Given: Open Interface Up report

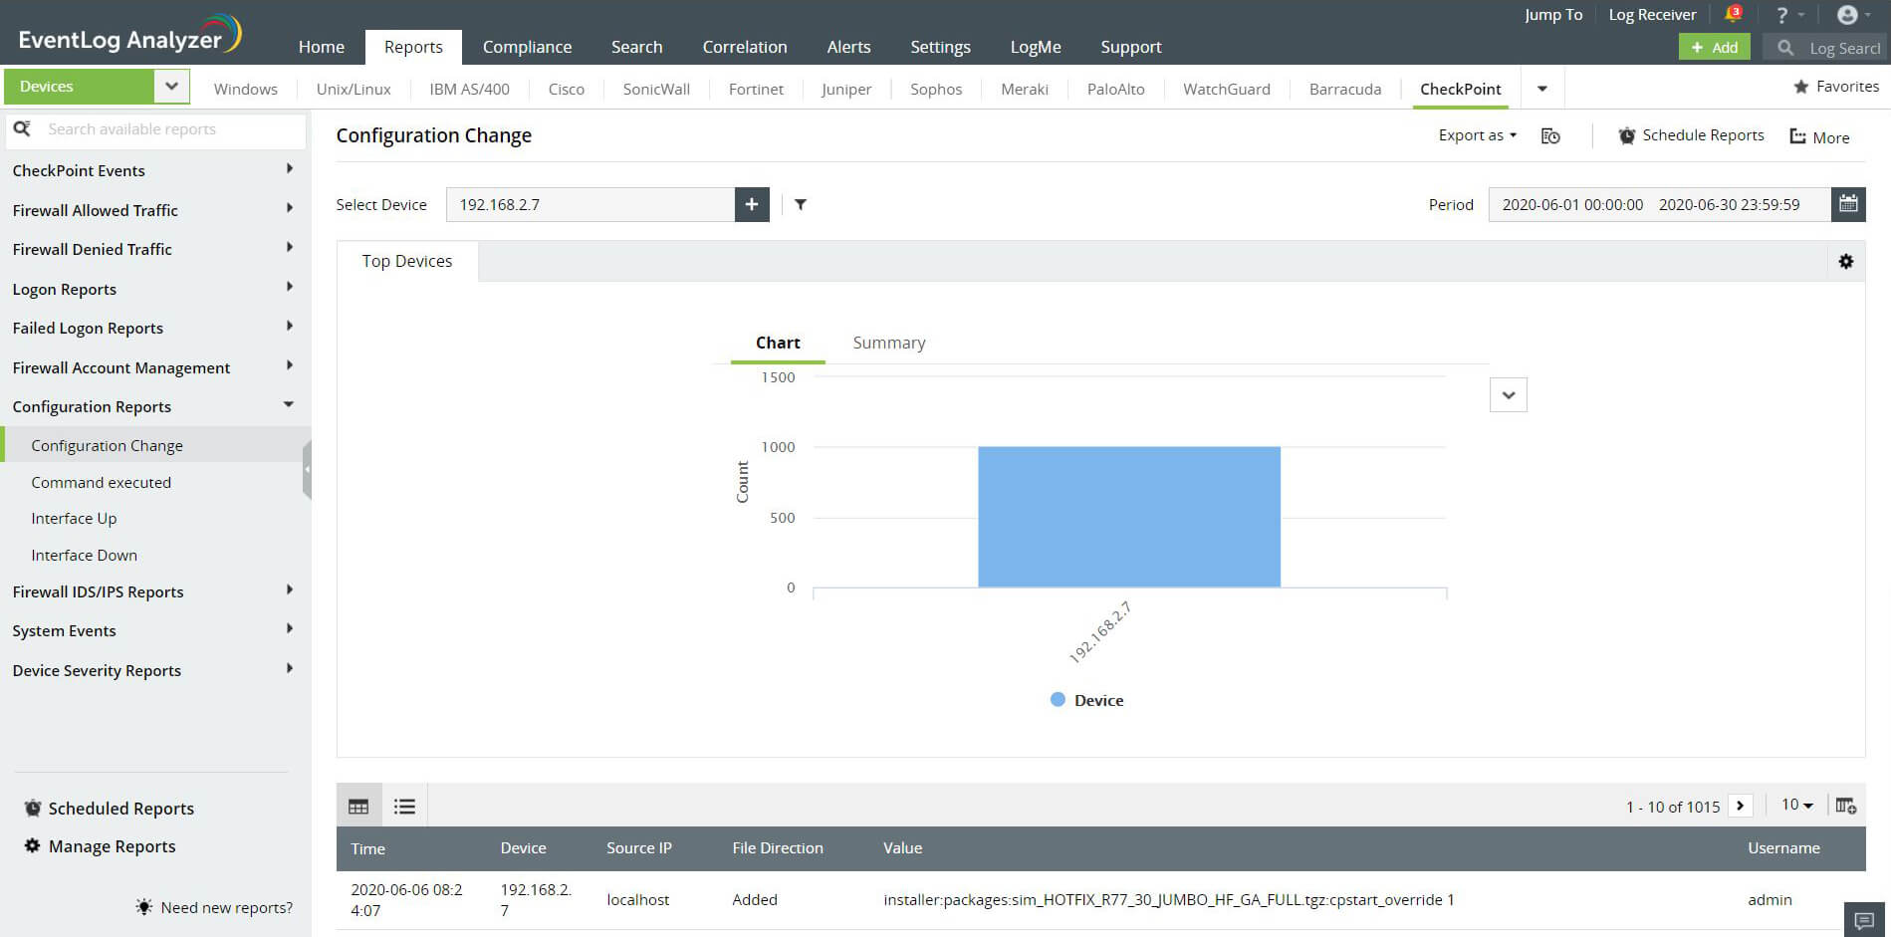Looking at the screenshot, I should 74,518.
